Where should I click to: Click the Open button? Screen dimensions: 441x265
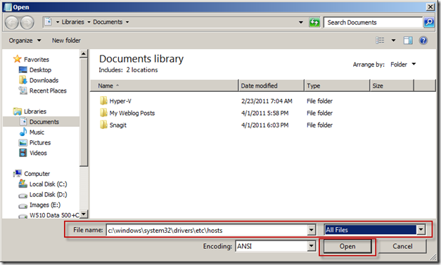click(x=347, y=246)
